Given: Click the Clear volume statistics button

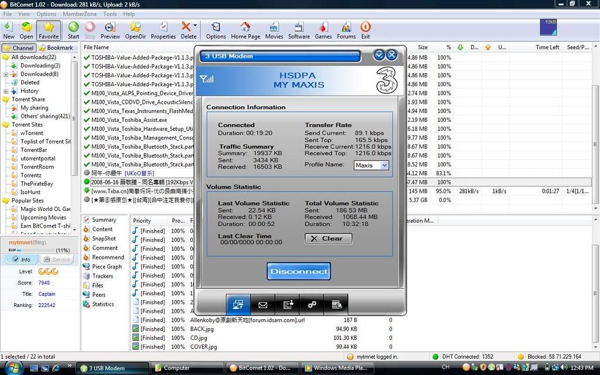Looking at the screenshot, I should point(328,238).
